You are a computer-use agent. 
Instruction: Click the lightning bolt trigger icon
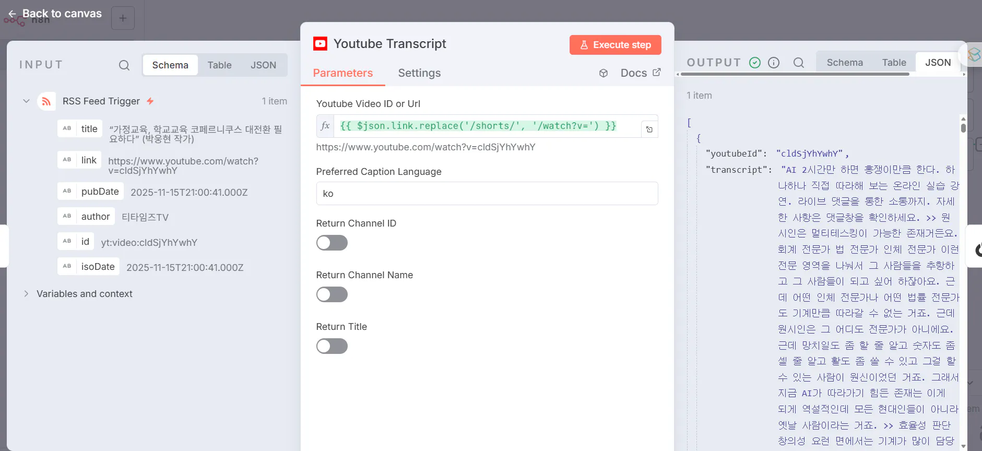click(x=150, y=101)
